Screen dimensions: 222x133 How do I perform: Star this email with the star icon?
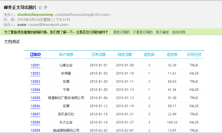[x=40, y=7]
